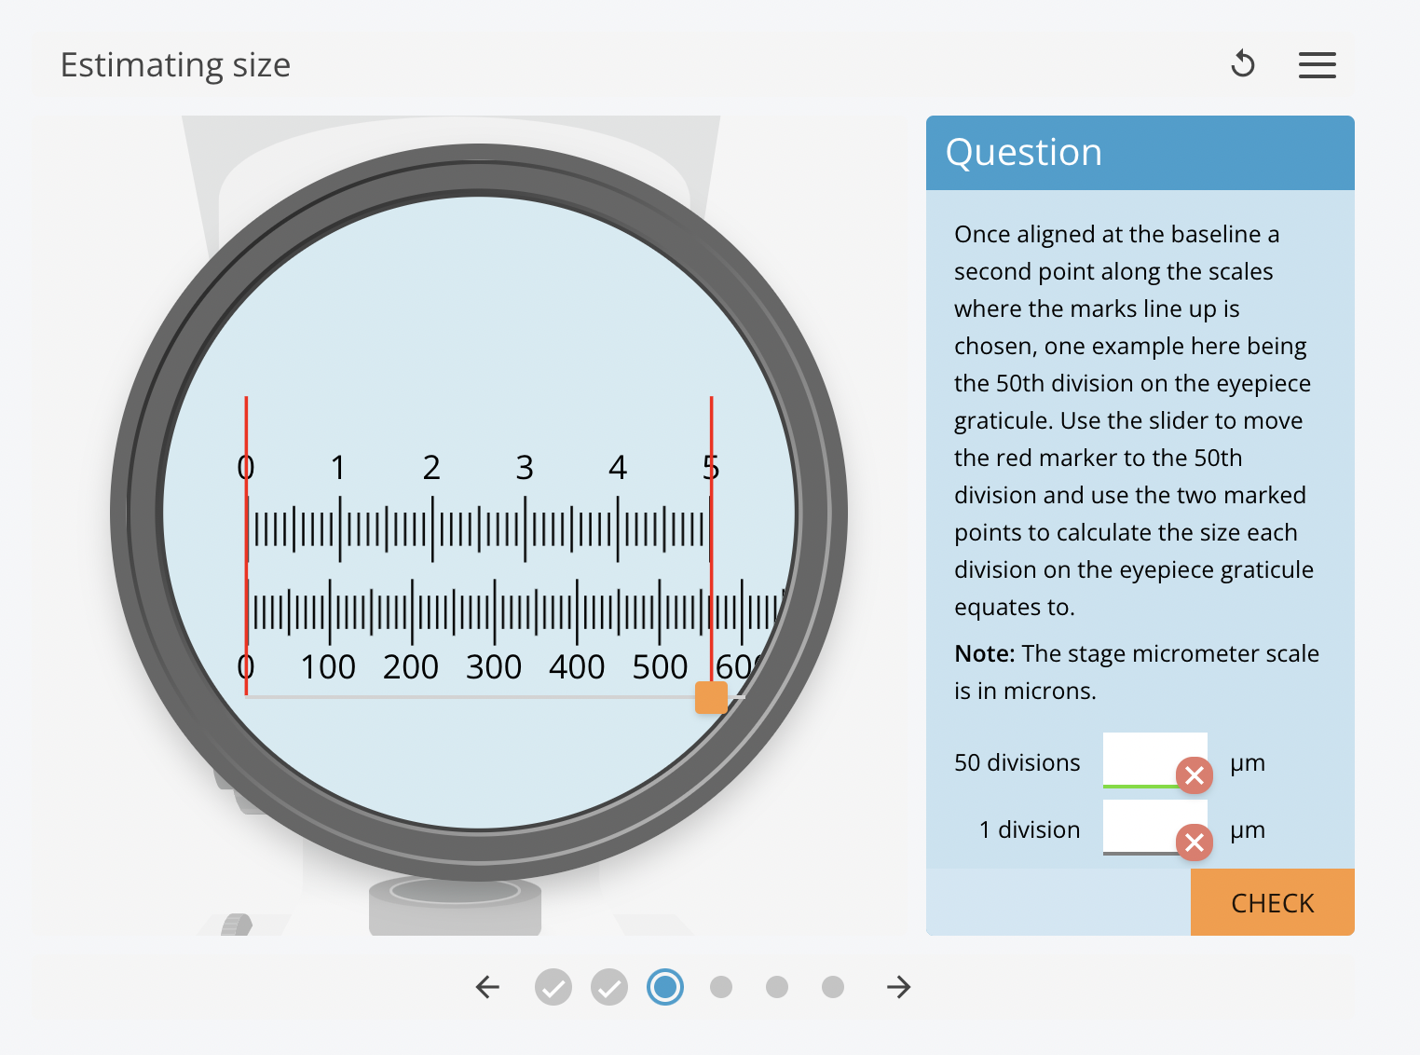Select the currently active blue step indicator

664,987
